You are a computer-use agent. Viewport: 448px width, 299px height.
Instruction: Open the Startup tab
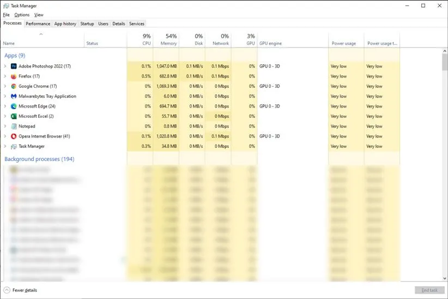pos(87,24)
